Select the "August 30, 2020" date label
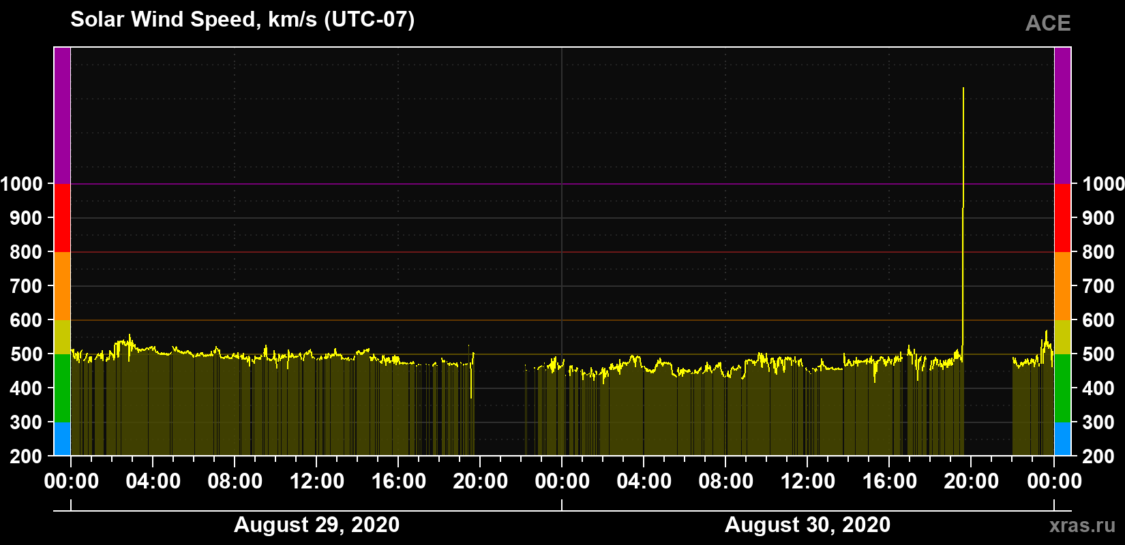This screenshot has width=1125, height=545. point(808,525)
